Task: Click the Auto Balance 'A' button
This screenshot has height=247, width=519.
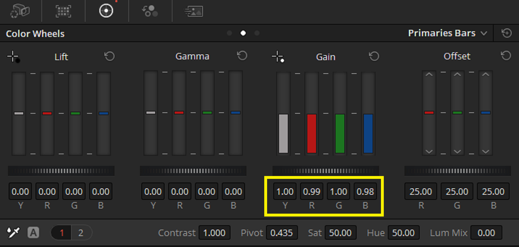Action: click(x=33, y=233)
